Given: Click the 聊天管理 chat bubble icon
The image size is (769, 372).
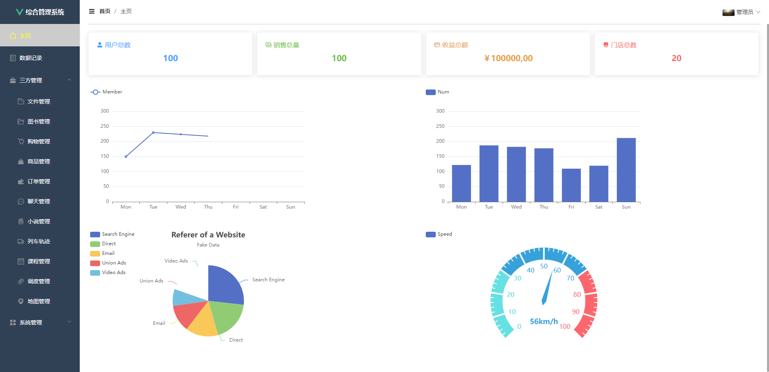Looking at the screenshot, I should 21,201.
